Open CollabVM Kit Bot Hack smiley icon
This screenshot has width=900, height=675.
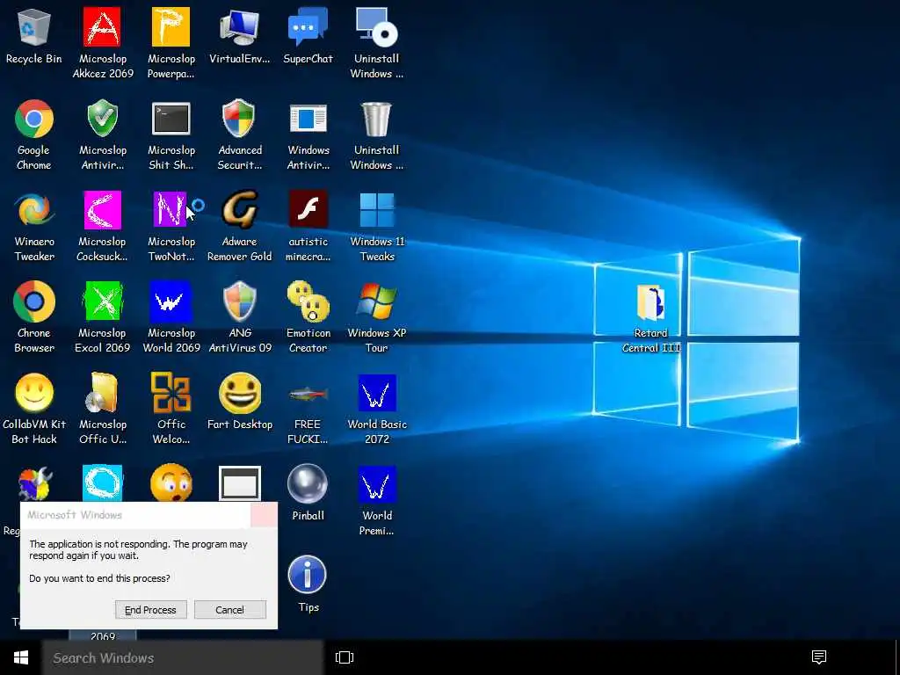(x=34, y=393)
